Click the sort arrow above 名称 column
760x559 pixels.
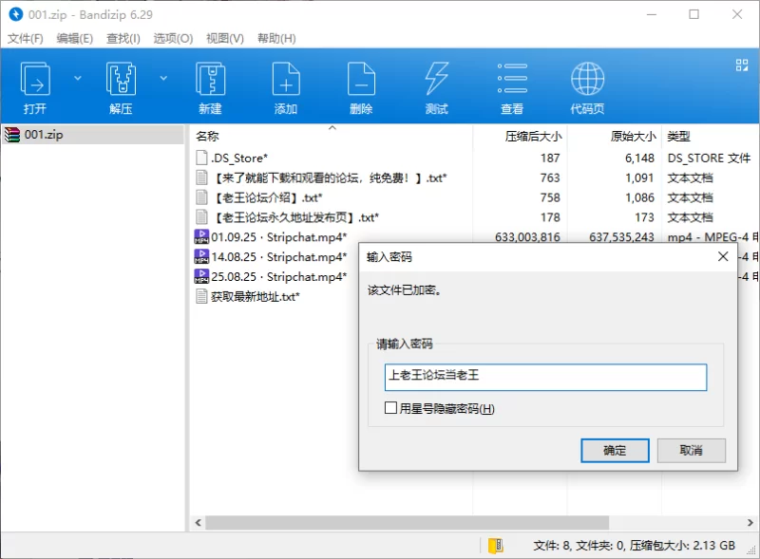tap(332, 128)
